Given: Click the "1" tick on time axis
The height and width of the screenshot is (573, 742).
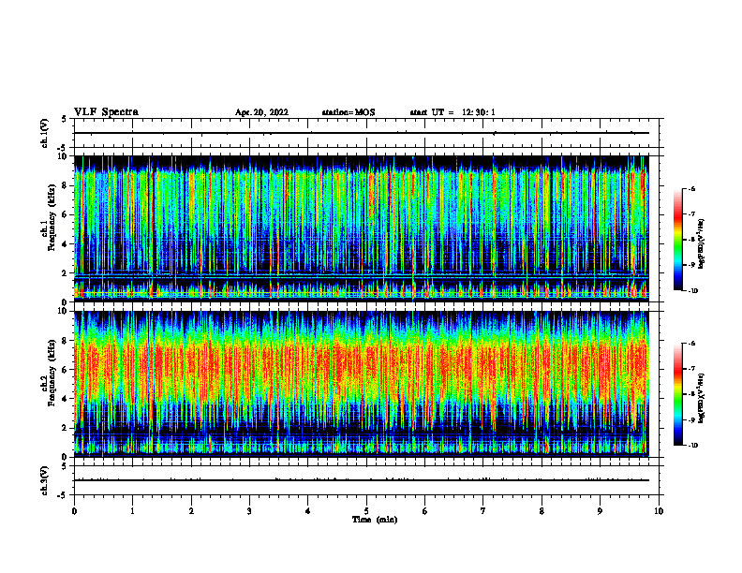Looking at the screenshot, I should (132, 511).
